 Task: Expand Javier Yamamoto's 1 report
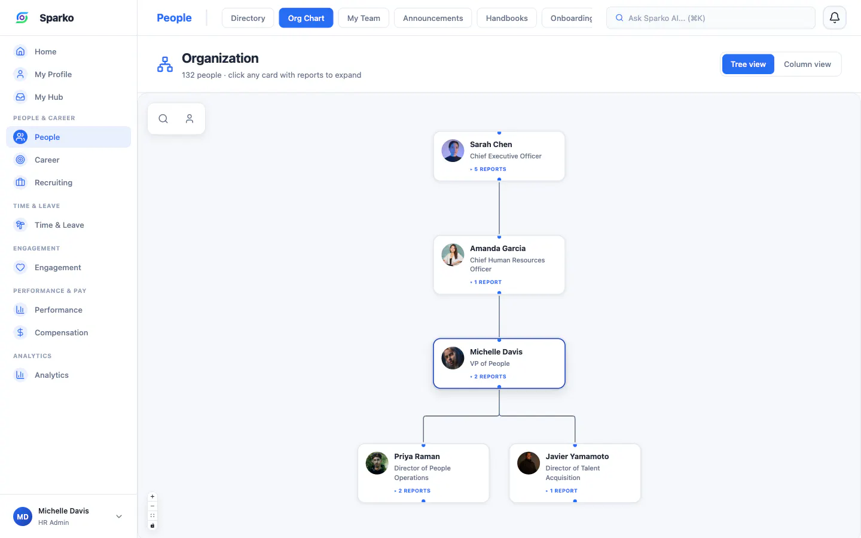pyautogui.click(x=562, y=491)
